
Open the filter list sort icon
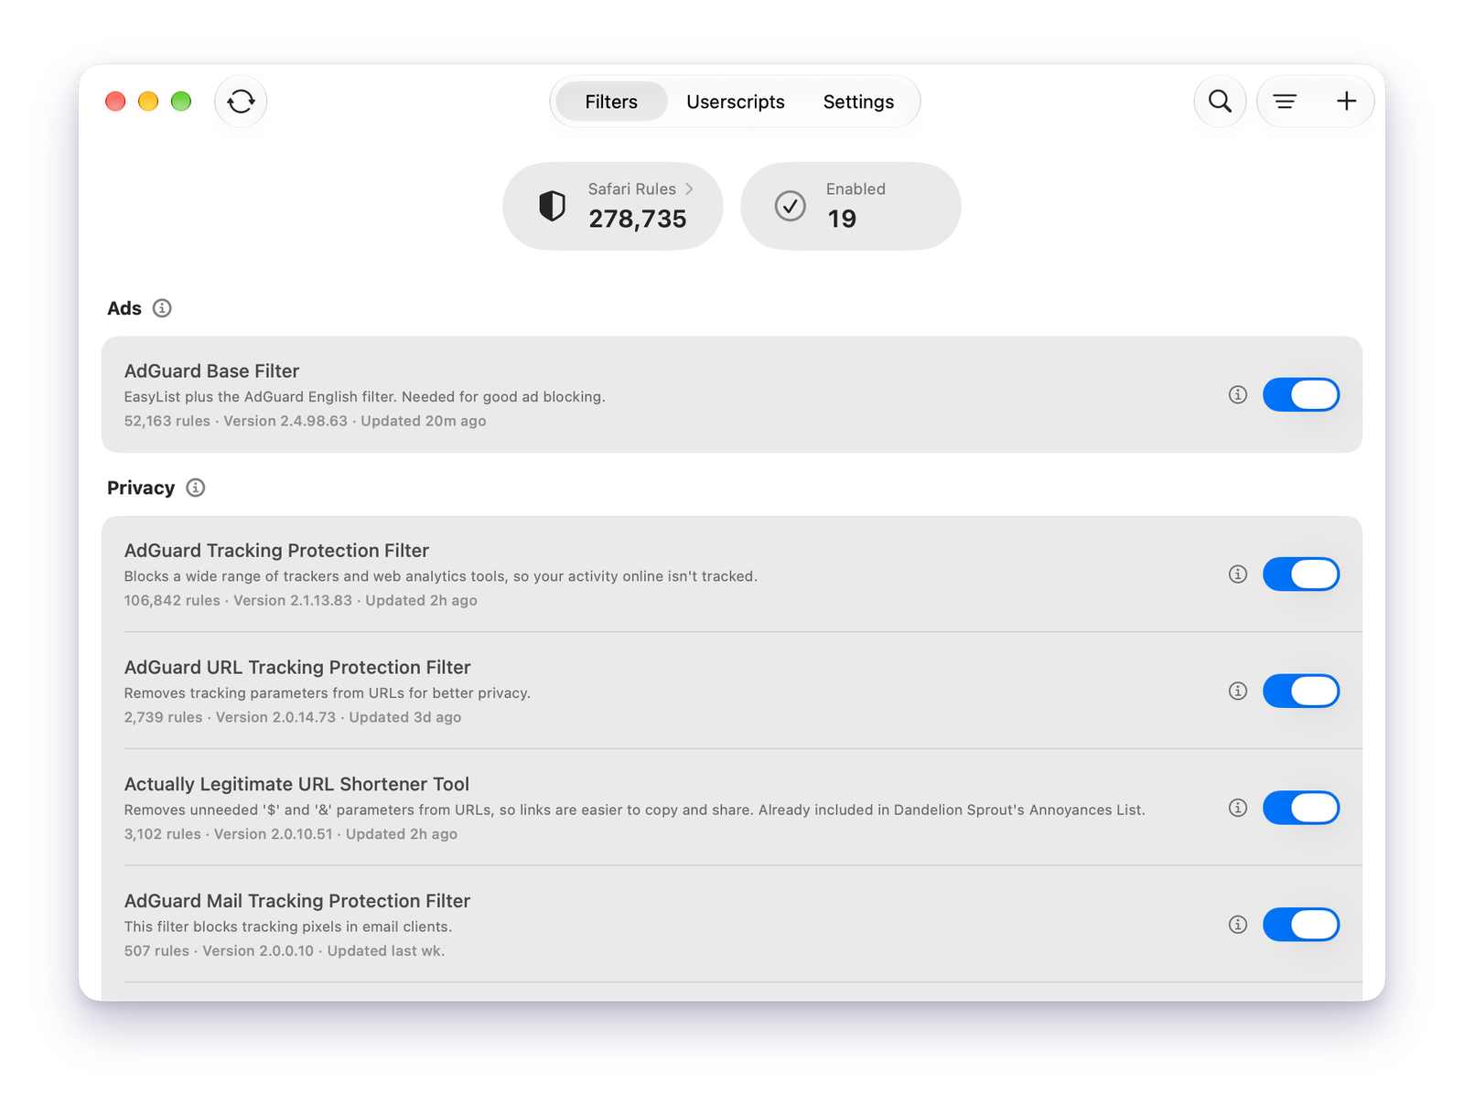point(1285,102)
